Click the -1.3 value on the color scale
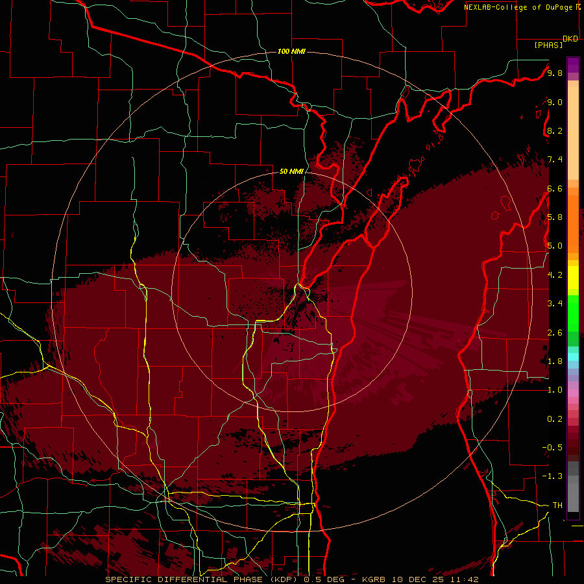The image size is (584, 584). click(552, 476)
